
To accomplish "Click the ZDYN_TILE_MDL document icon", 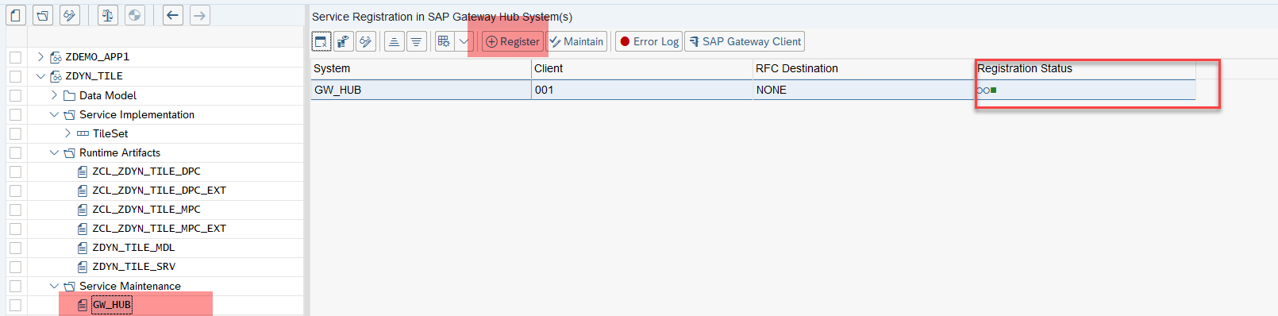I will 83,248.
